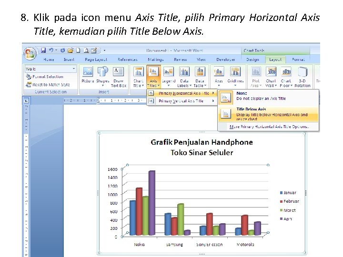The image size is (343, 257).
Task: Switch to the Insert tab
Action: coord(69,59)
